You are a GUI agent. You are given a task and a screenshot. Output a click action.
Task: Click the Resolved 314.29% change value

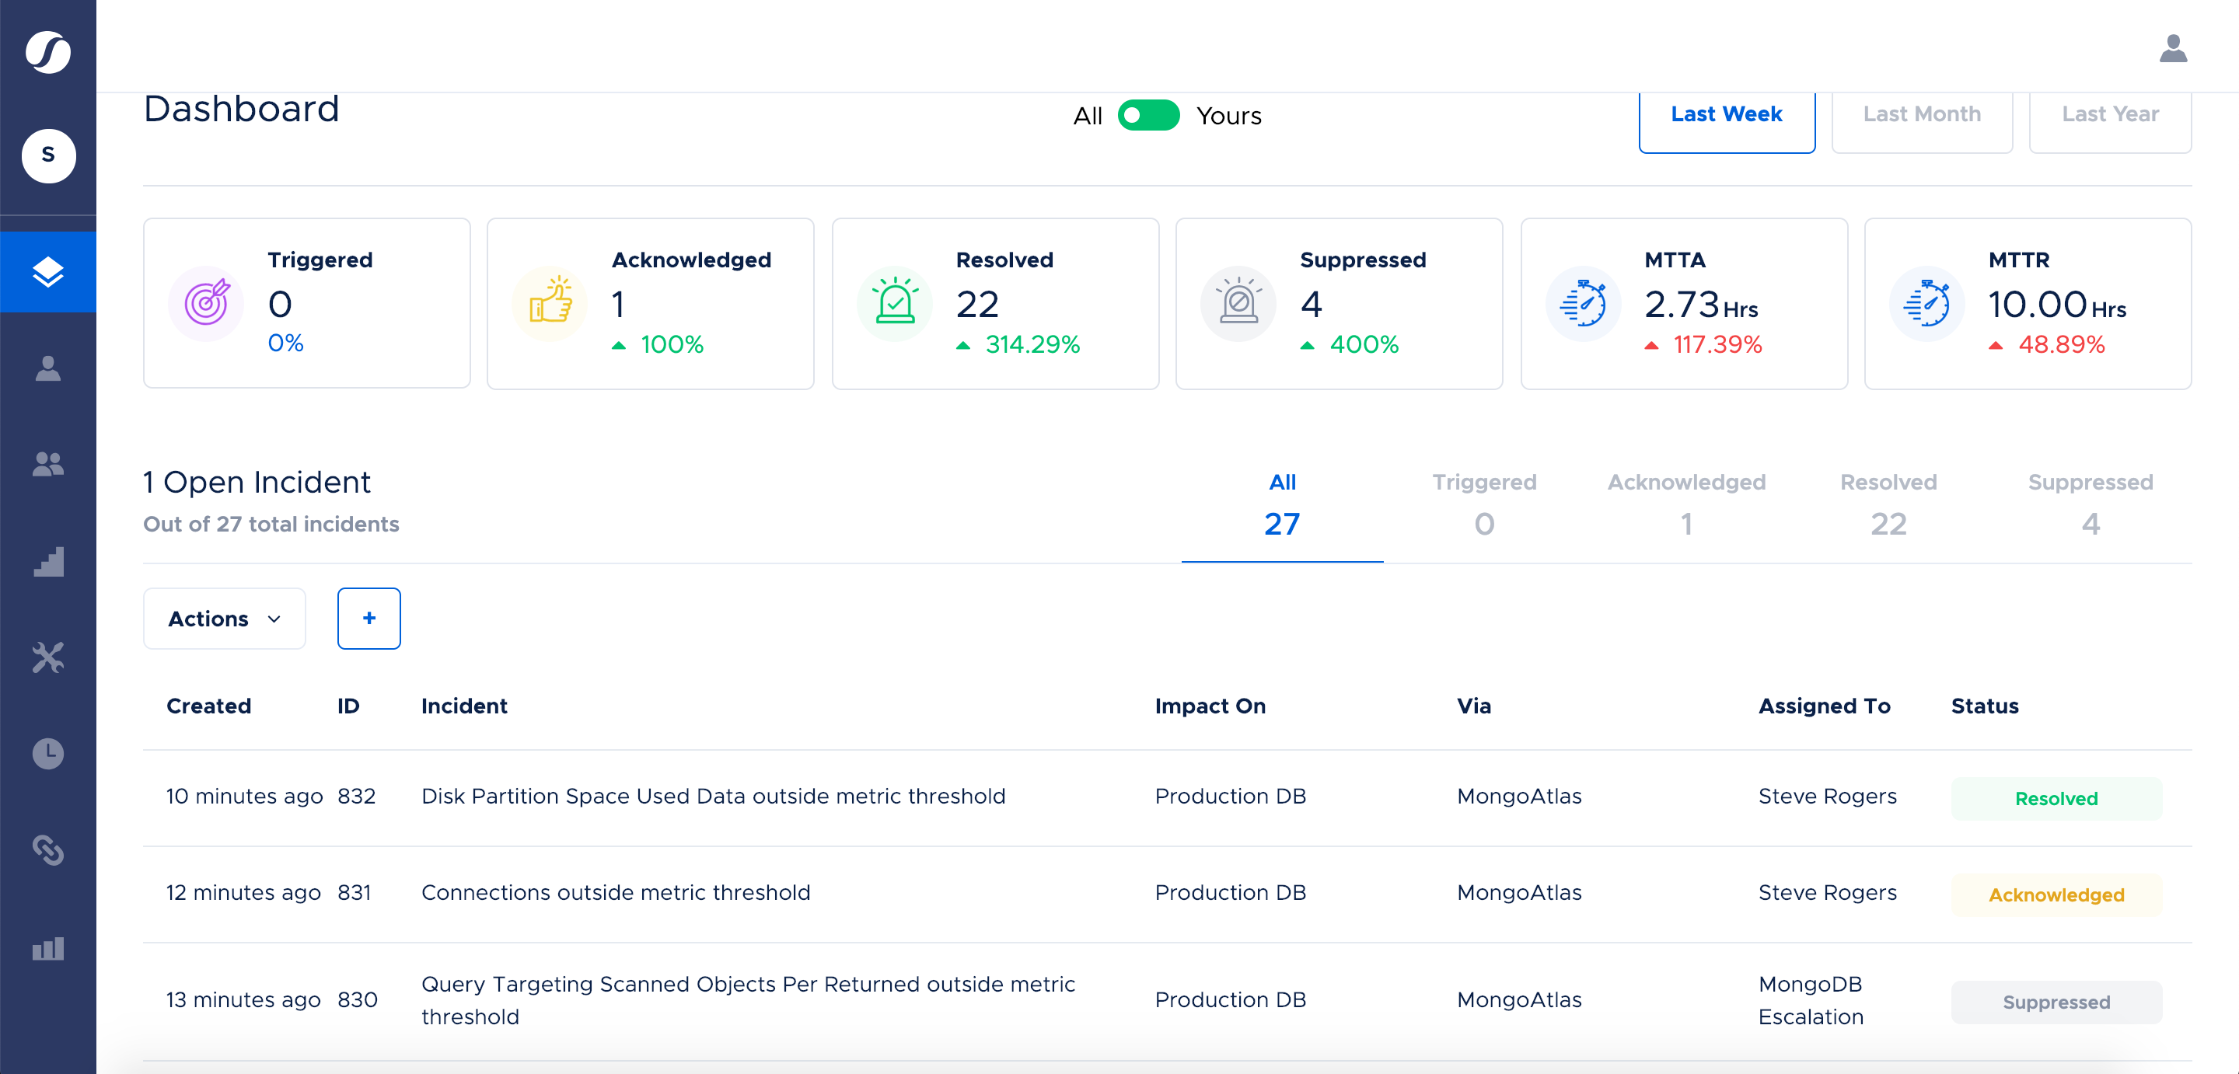point(1032,344)
